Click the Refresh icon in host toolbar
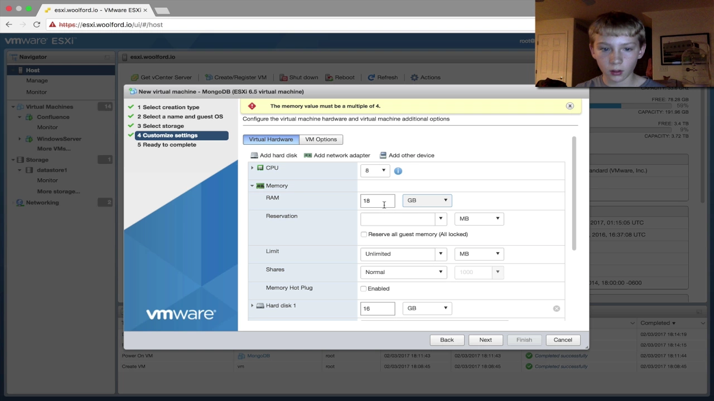This screenshot has width=714, height=401. [372, 77]
